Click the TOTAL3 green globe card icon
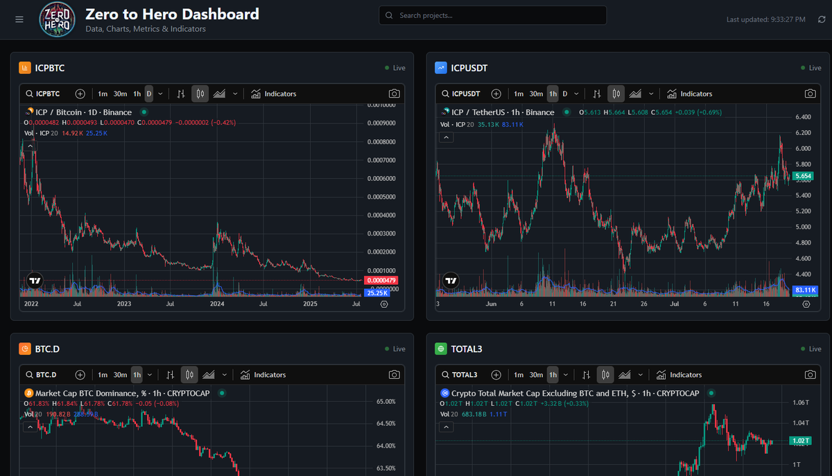 pyautogui.click(x=441, y=349)
